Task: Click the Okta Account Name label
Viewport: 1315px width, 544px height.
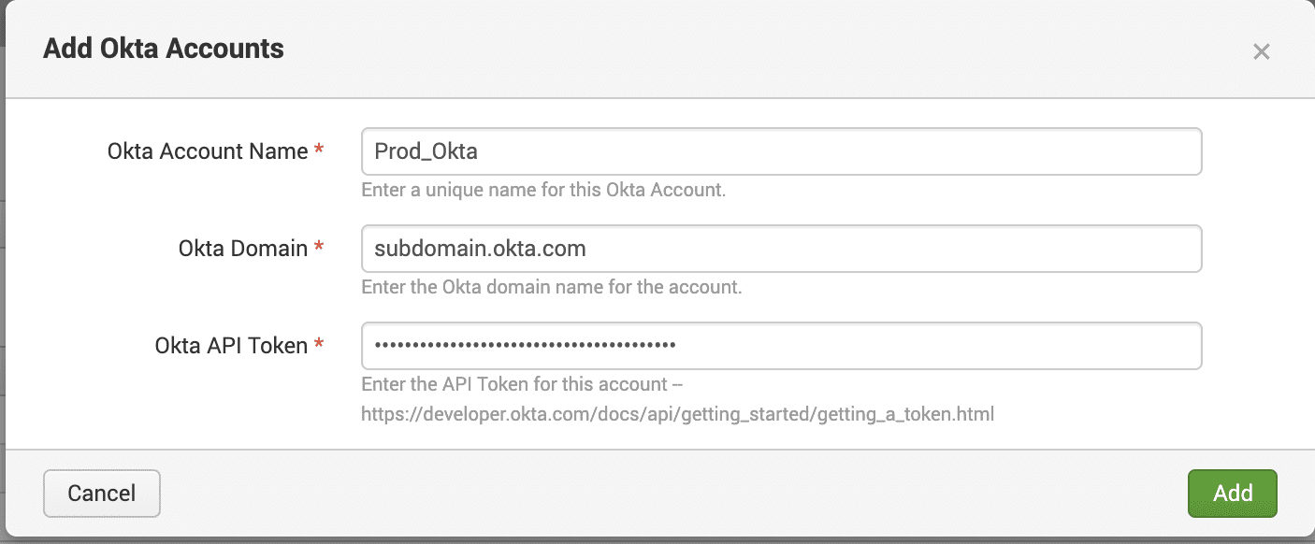Action: tap(206, 150)
